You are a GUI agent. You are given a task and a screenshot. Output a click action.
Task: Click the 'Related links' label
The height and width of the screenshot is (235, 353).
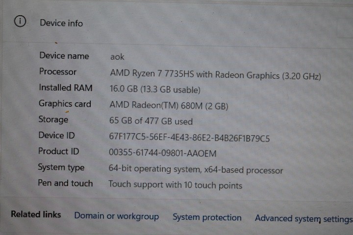(36, 214)
